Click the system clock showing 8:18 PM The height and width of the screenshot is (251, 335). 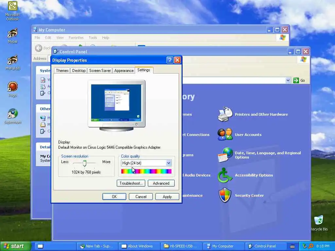[x=323, y=246]
